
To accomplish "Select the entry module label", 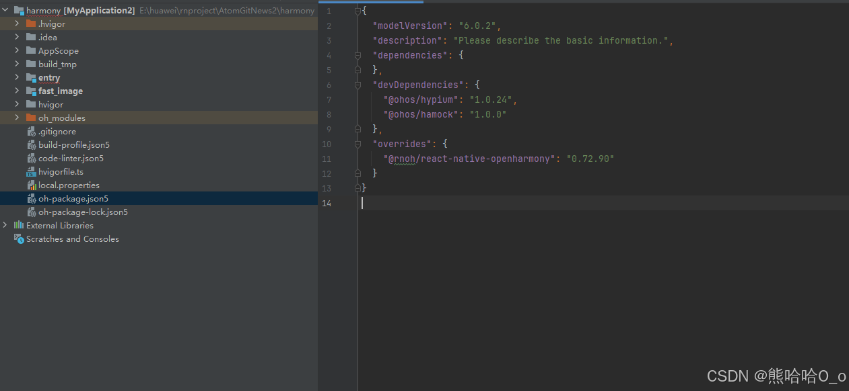I will (49, 77).
